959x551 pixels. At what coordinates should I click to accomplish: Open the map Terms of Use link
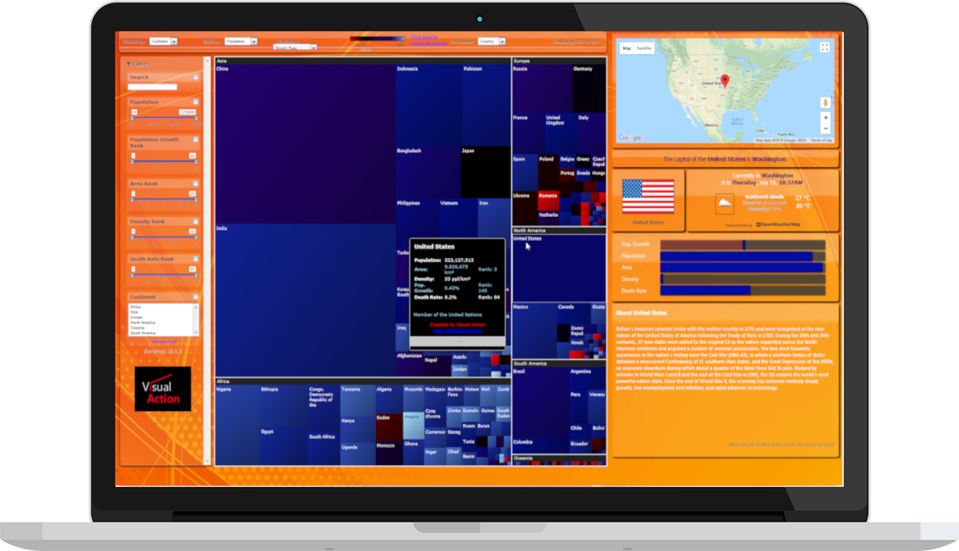(x=821, y=141)
